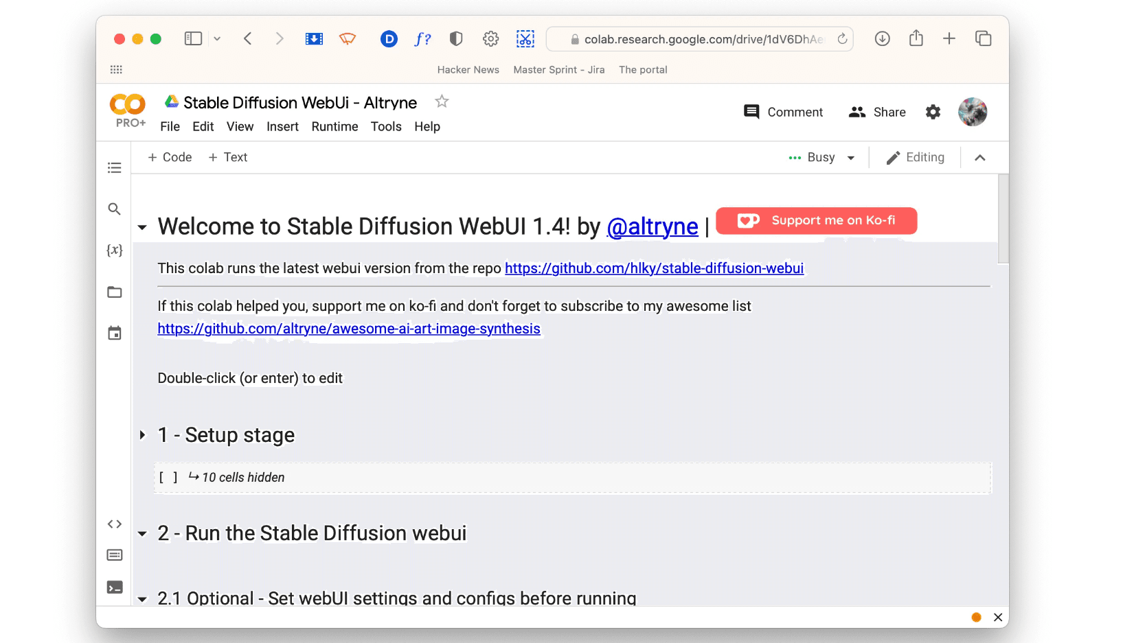Open Safari sidebar dropdown arrow
The image size is (1134, 643).
(x=217, y=39)
